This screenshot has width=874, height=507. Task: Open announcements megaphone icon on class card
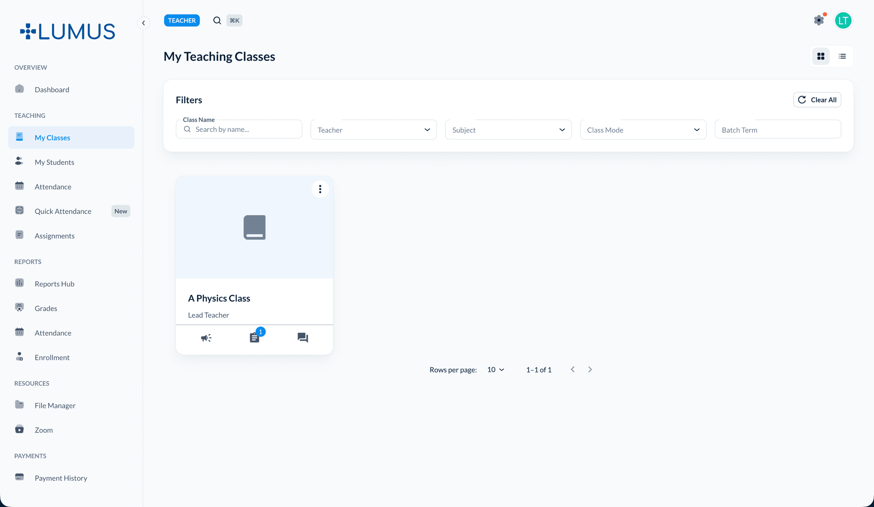(x=206, y=338)
